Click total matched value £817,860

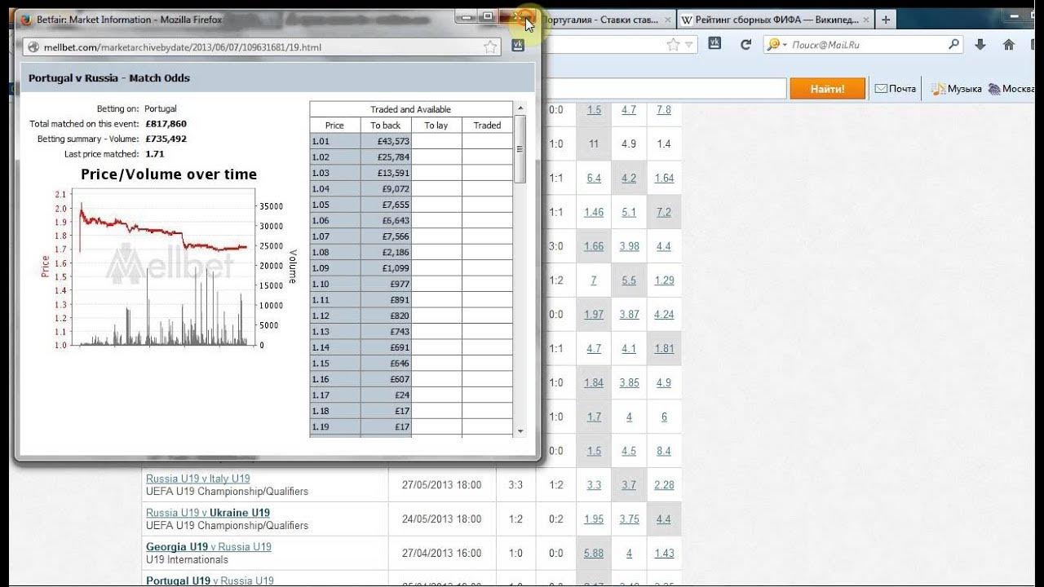tap(166, 124)
